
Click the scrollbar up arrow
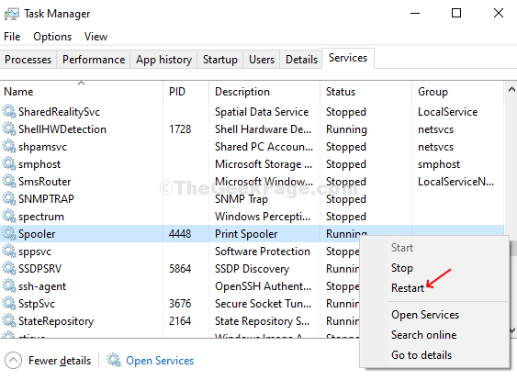(511, 89)
